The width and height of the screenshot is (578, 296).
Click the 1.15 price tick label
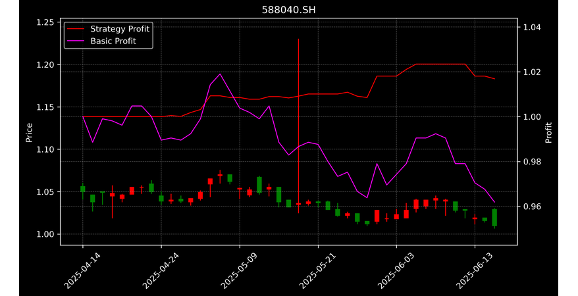45,107
